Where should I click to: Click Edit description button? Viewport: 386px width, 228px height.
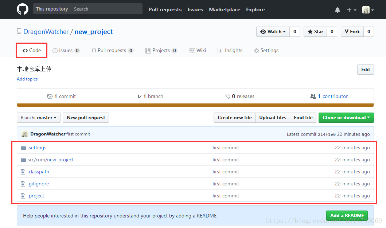pyautogui.click(x=366, y=70)
